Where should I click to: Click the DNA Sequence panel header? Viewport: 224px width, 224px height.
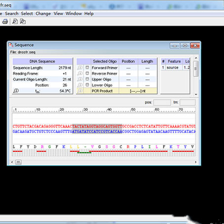[42, 62]
